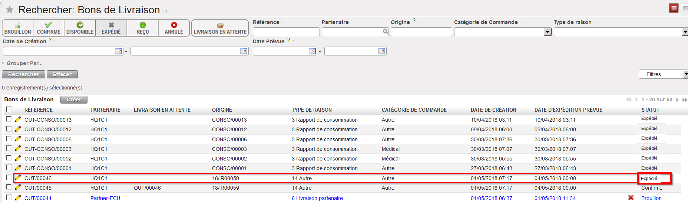Viewport: 688px width, 203px height.
Task: Open the Date de Création start calendar picker
Action: tap(119, 51)
